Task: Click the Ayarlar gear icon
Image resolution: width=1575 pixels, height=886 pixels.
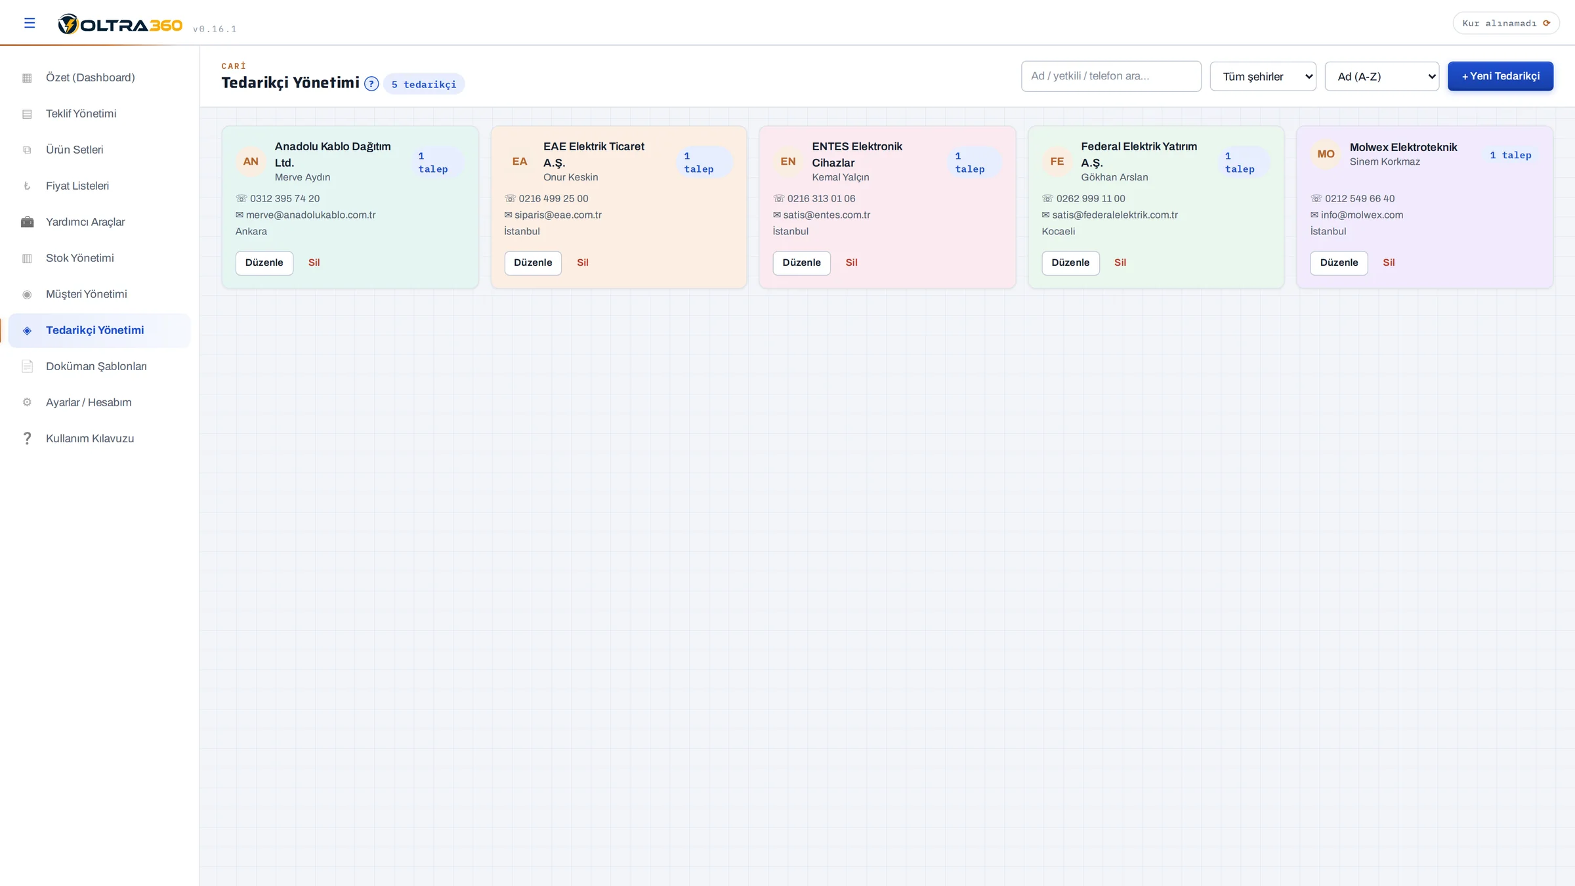Action: [x=27, y=402]
